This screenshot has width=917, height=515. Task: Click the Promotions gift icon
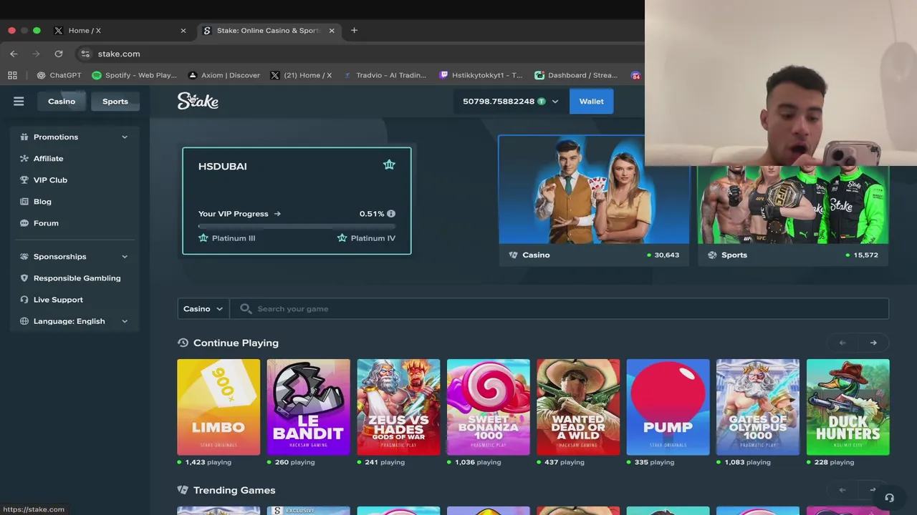tap(24, 137)
